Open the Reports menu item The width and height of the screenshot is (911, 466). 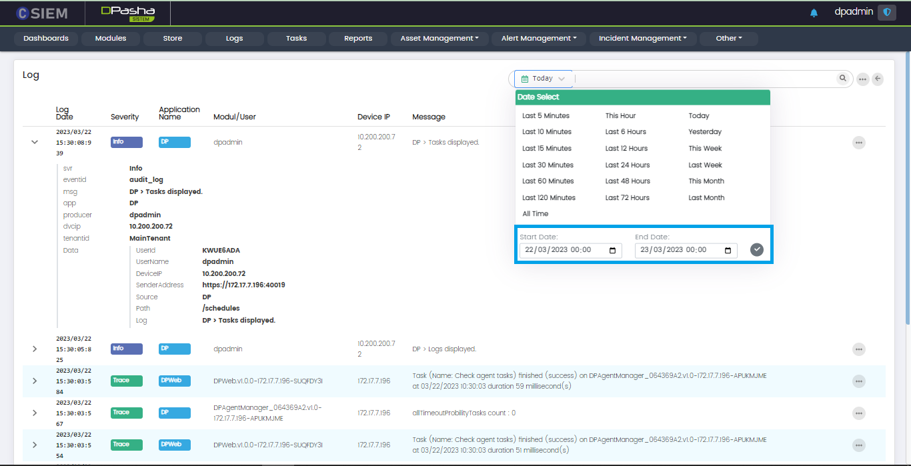pyautogui.click(x=358, y=39)
